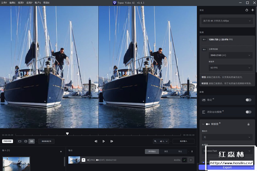Add input video with plus icon
Screen dimensions: 257x171
(x=61, y=152)
